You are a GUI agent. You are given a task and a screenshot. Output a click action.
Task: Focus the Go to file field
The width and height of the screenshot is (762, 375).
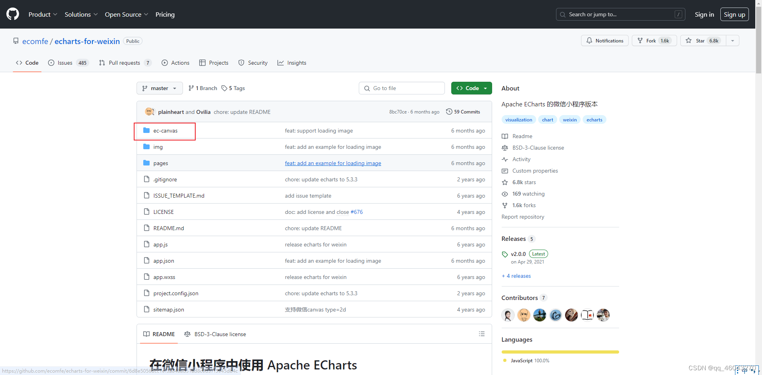point(402,88)
